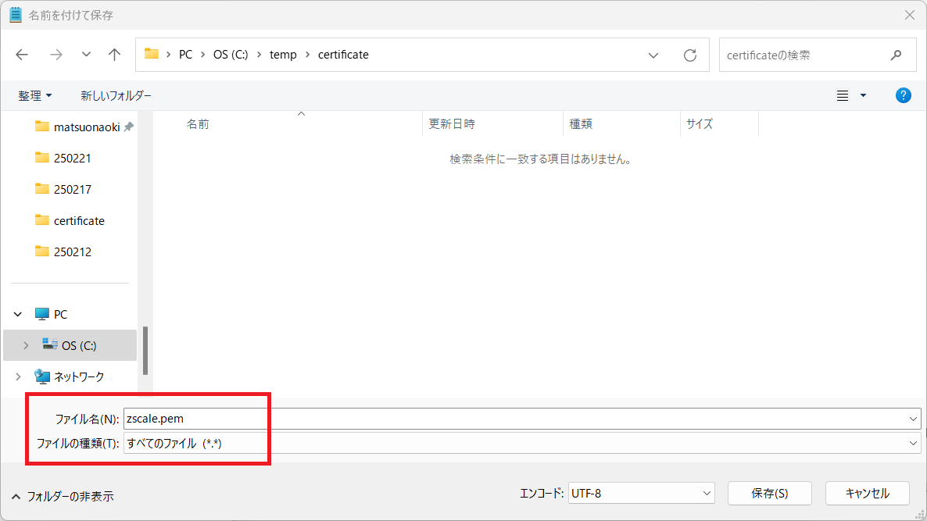Click temp in the breadcrumb path
Screen dimensions: 927x521
pos(284,54)
